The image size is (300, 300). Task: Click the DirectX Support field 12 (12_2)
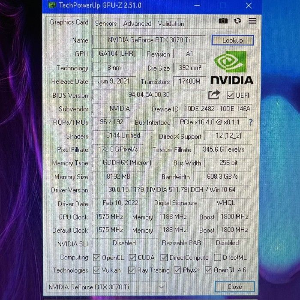pos(228,135)
